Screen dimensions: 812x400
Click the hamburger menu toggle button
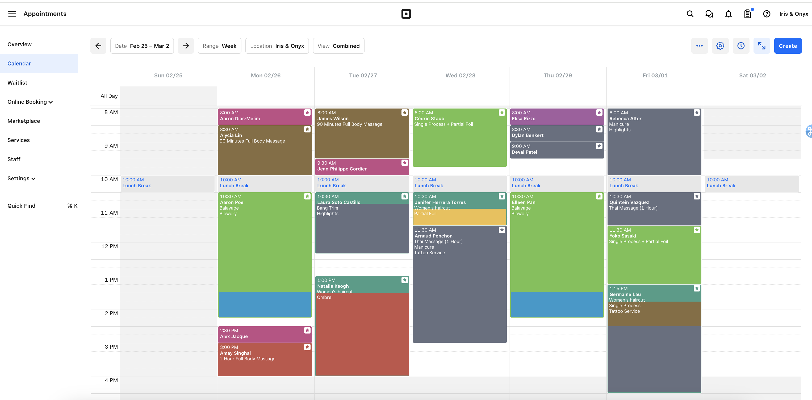12,14
